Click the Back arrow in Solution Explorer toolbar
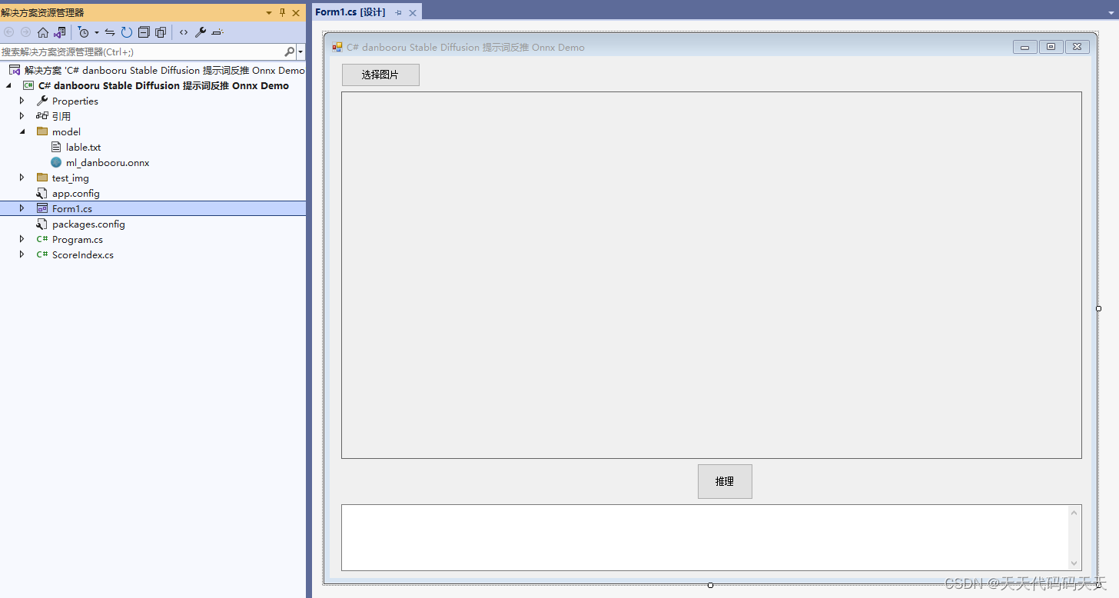Viewport: 1119px width, 598px height. [x=9, y=32]
